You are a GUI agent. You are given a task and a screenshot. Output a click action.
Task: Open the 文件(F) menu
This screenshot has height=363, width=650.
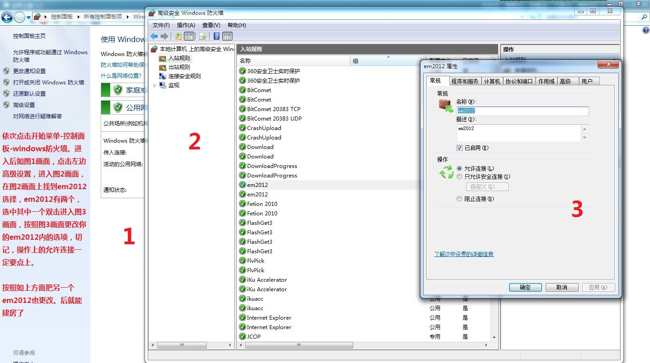(161, 25)
